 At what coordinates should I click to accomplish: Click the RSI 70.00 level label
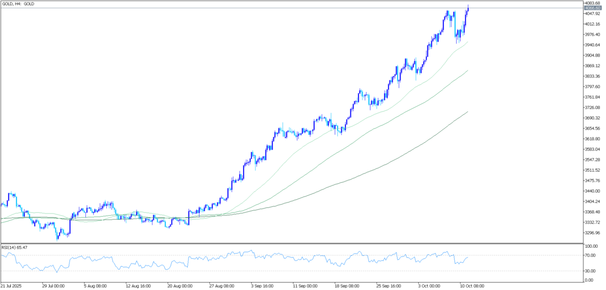[x=591, y=255]
